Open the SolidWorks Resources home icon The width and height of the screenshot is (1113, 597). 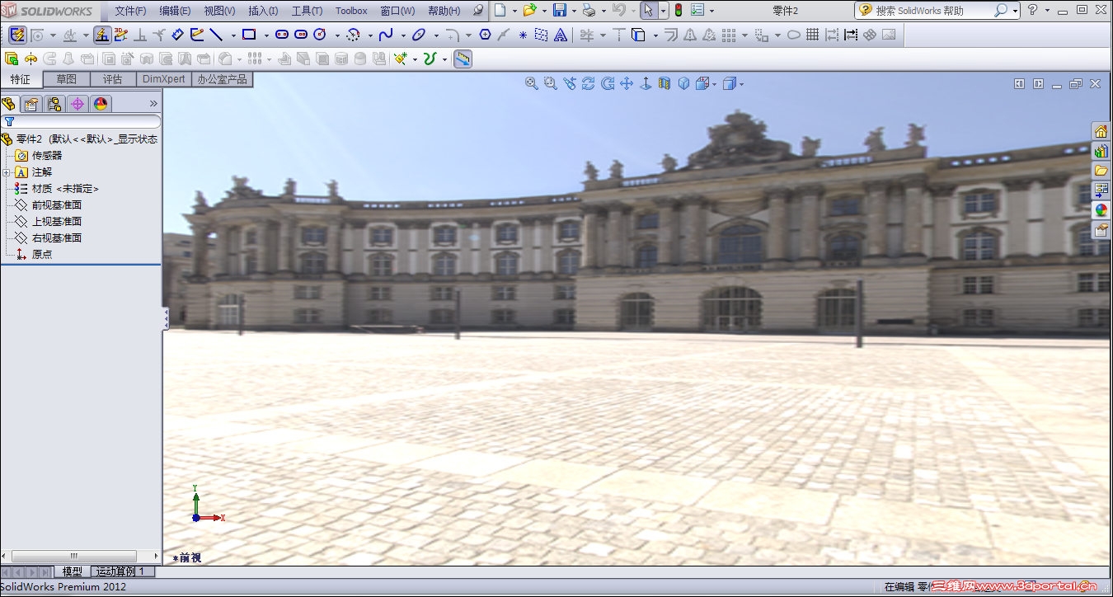point(1101,131)
